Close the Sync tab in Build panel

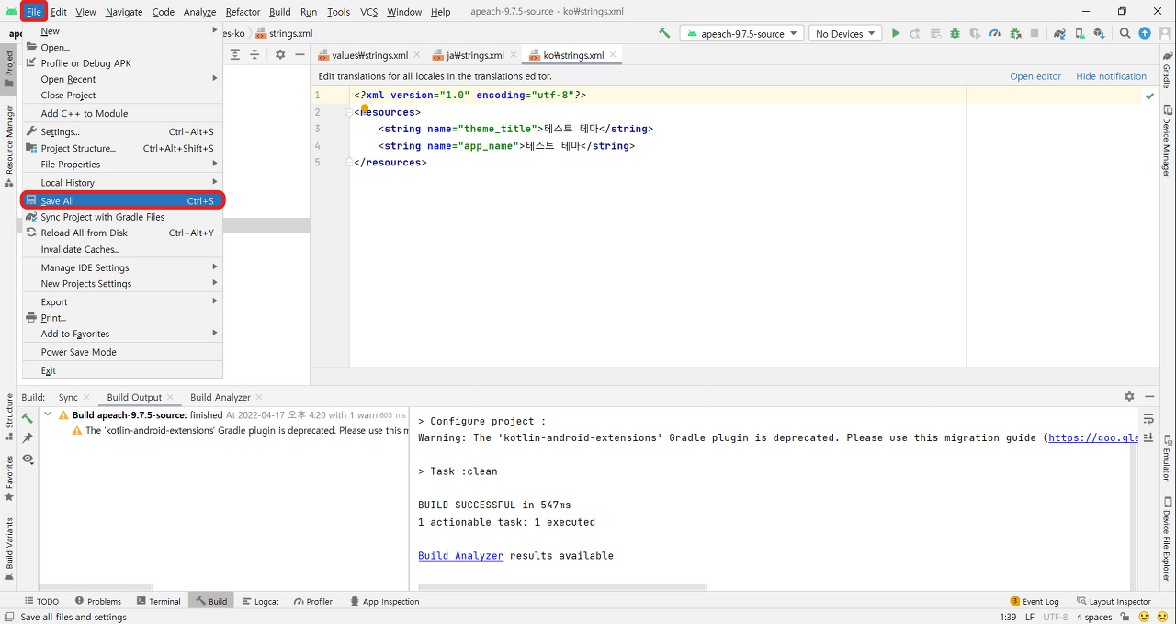(x=86, y=397)
